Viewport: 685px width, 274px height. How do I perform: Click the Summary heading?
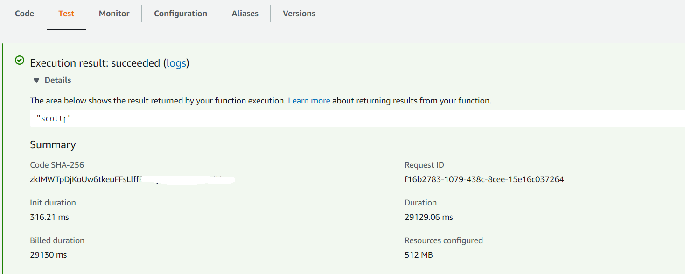point(53,145)
